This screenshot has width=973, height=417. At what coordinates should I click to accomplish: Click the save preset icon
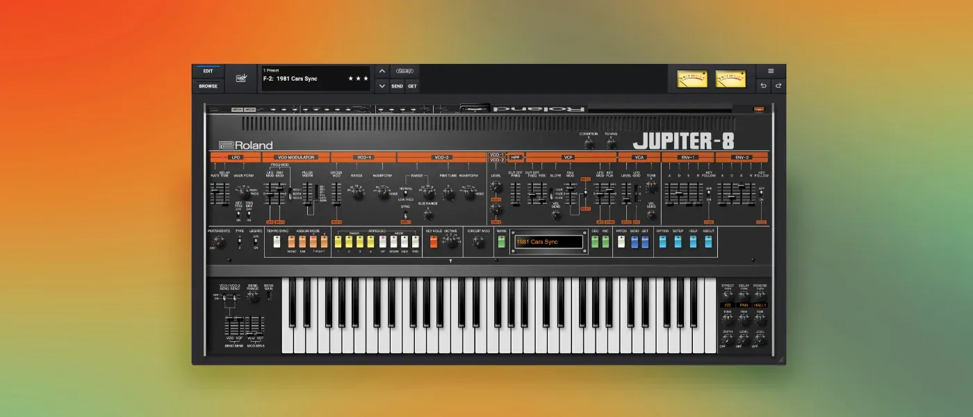(241, 79)
